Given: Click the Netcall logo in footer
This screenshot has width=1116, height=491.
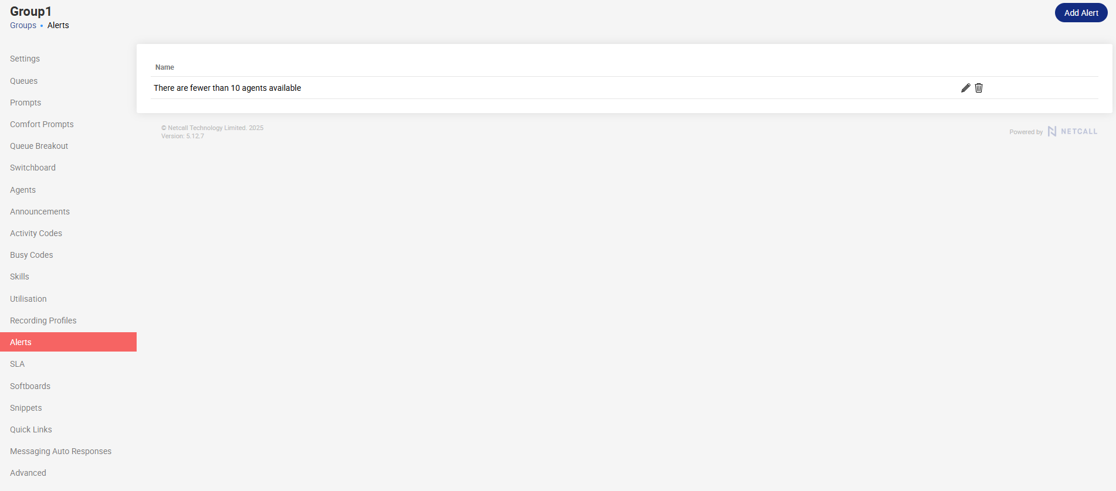Looking at the screenshot, I should pyautogui.click(x=1072, y=131).
